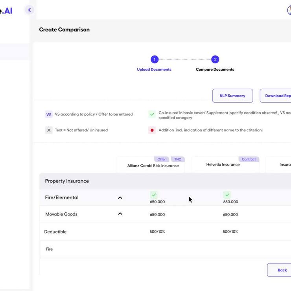291x291 pixels.
Task: Click the Helvetia Fire/Elemental green checkmark
Action: (x=227, y=195)
